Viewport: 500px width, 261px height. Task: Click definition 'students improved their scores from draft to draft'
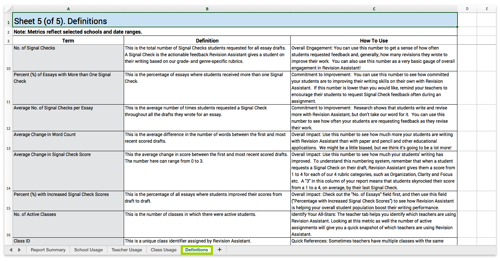point(207,201)
